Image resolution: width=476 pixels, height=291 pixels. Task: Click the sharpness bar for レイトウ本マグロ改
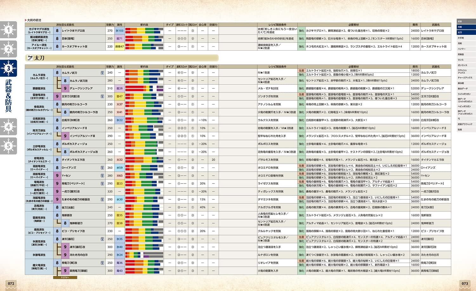144,31
